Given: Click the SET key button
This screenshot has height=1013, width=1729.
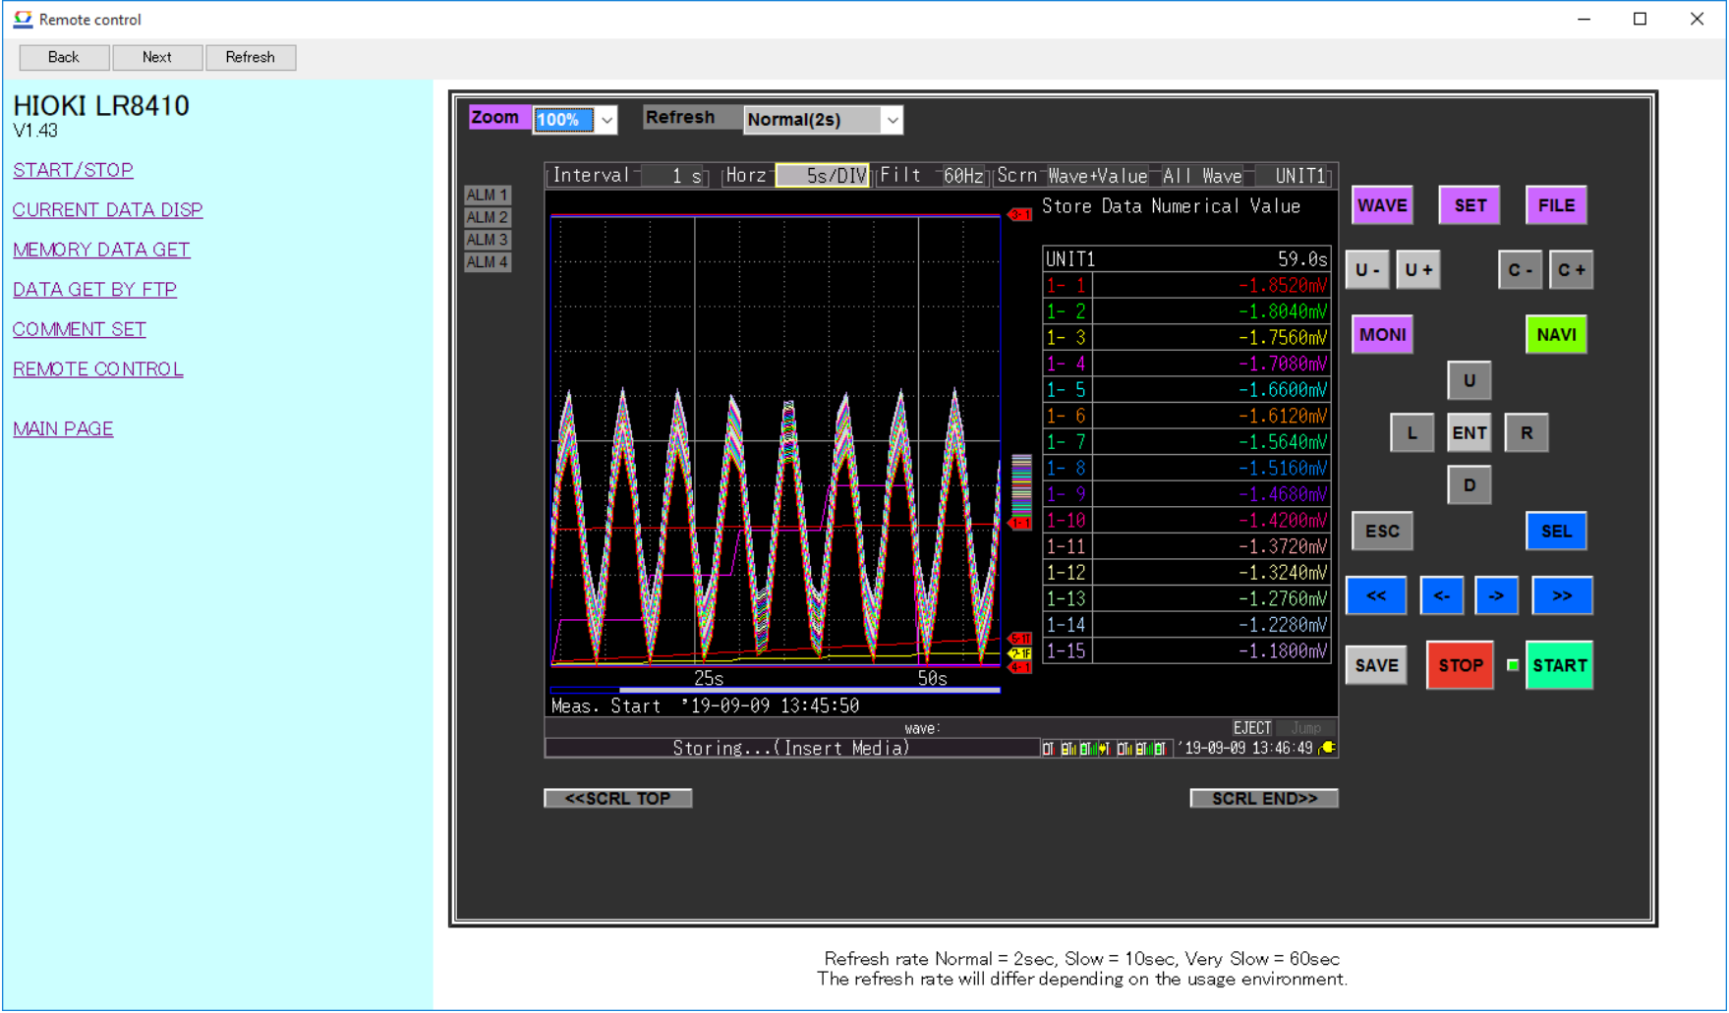Looking at the screenshot, I should [x=1470, y=205].
